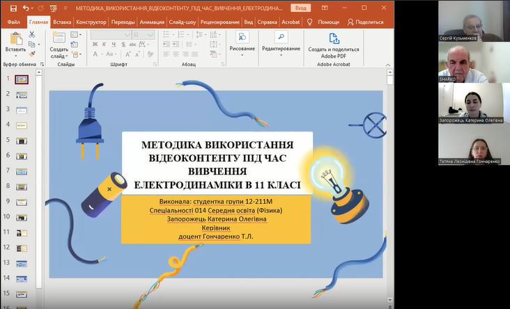Screen dimensions: 510x309
Task: Switch to the Анимация tab
Action: (152, 22)
